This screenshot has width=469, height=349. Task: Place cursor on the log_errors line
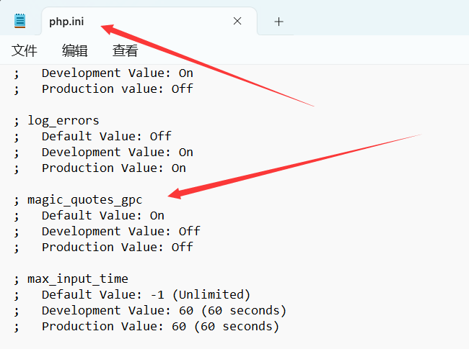click(63, 120)
